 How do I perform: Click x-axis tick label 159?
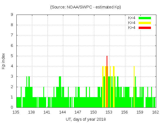pos(140,112)
